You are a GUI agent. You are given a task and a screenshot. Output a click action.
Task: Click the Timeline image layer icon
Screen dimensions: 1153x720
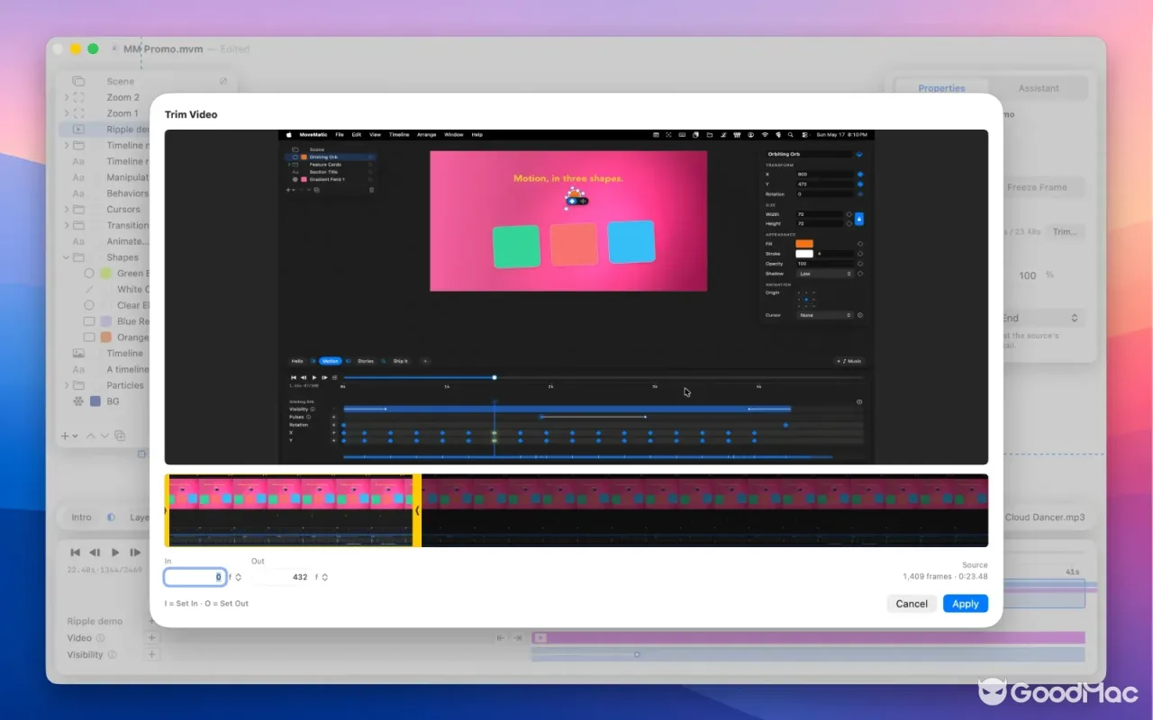[78, 353]
